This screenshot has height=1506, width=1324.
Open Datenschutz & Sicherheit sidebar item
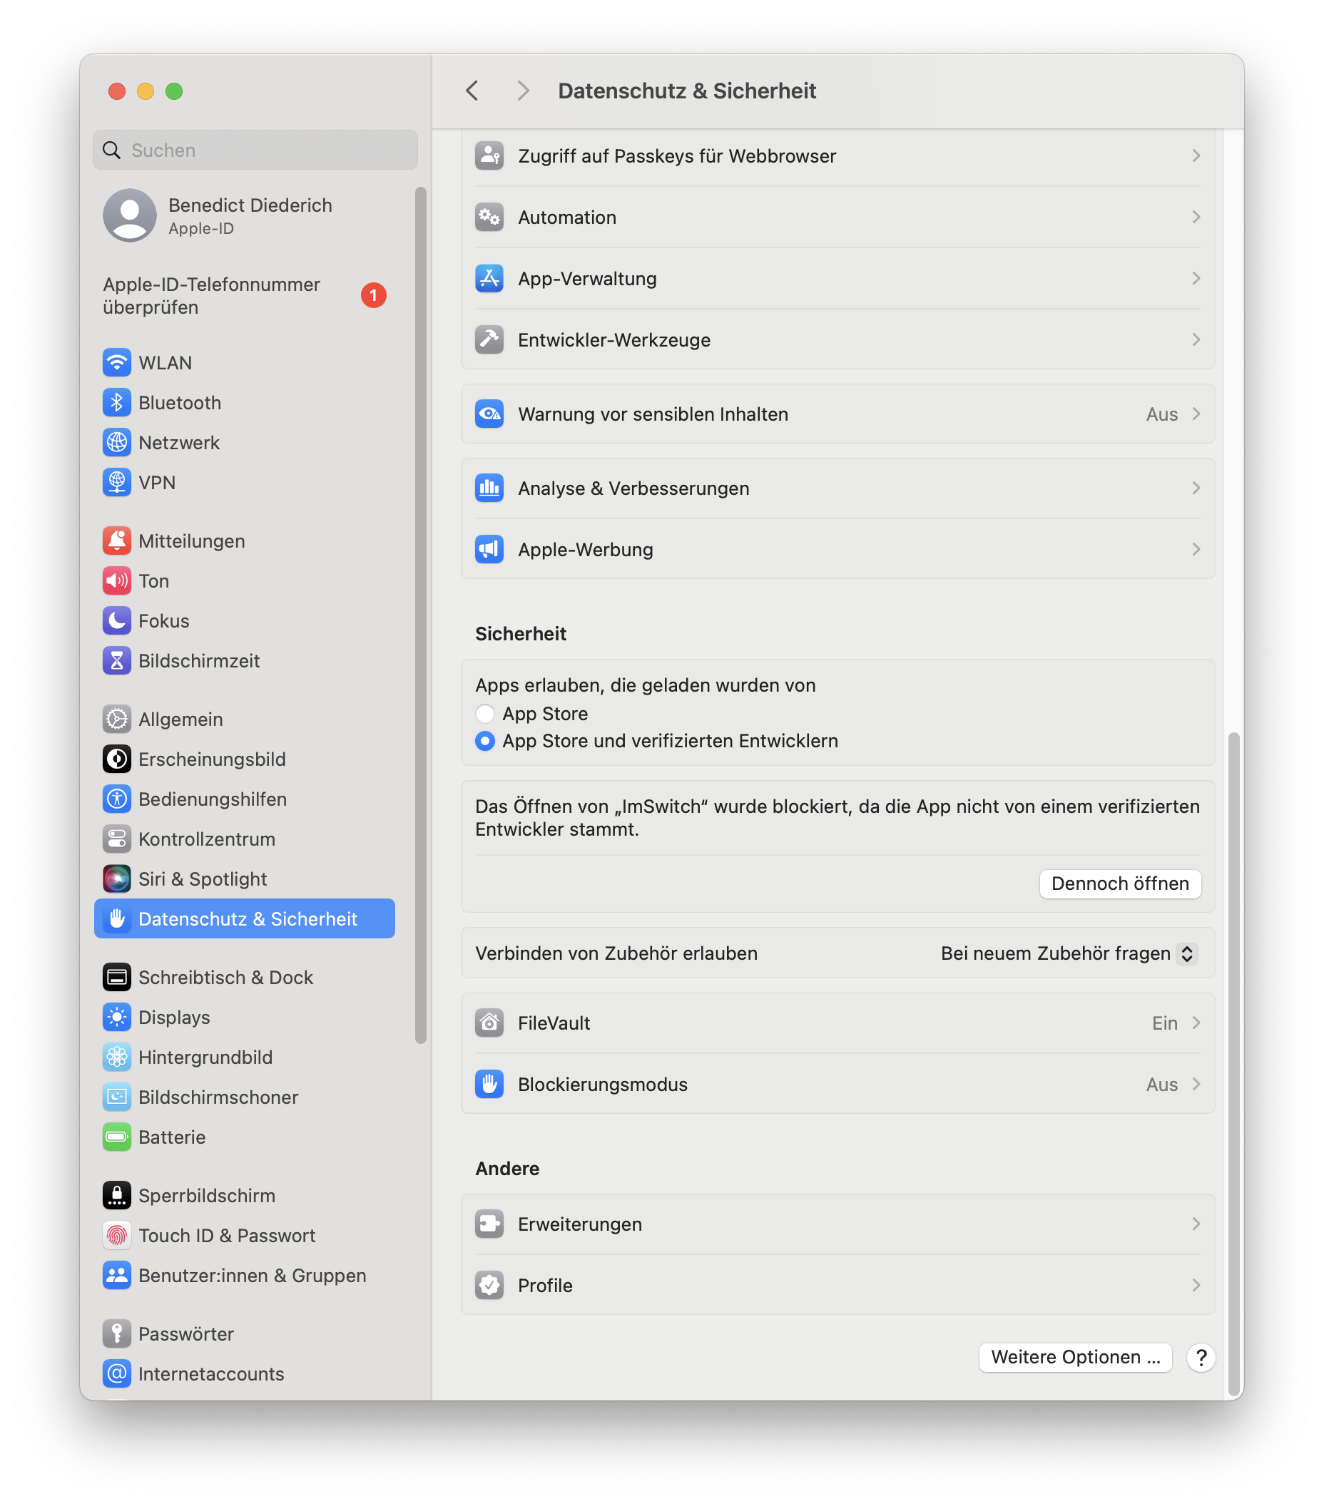245,918
